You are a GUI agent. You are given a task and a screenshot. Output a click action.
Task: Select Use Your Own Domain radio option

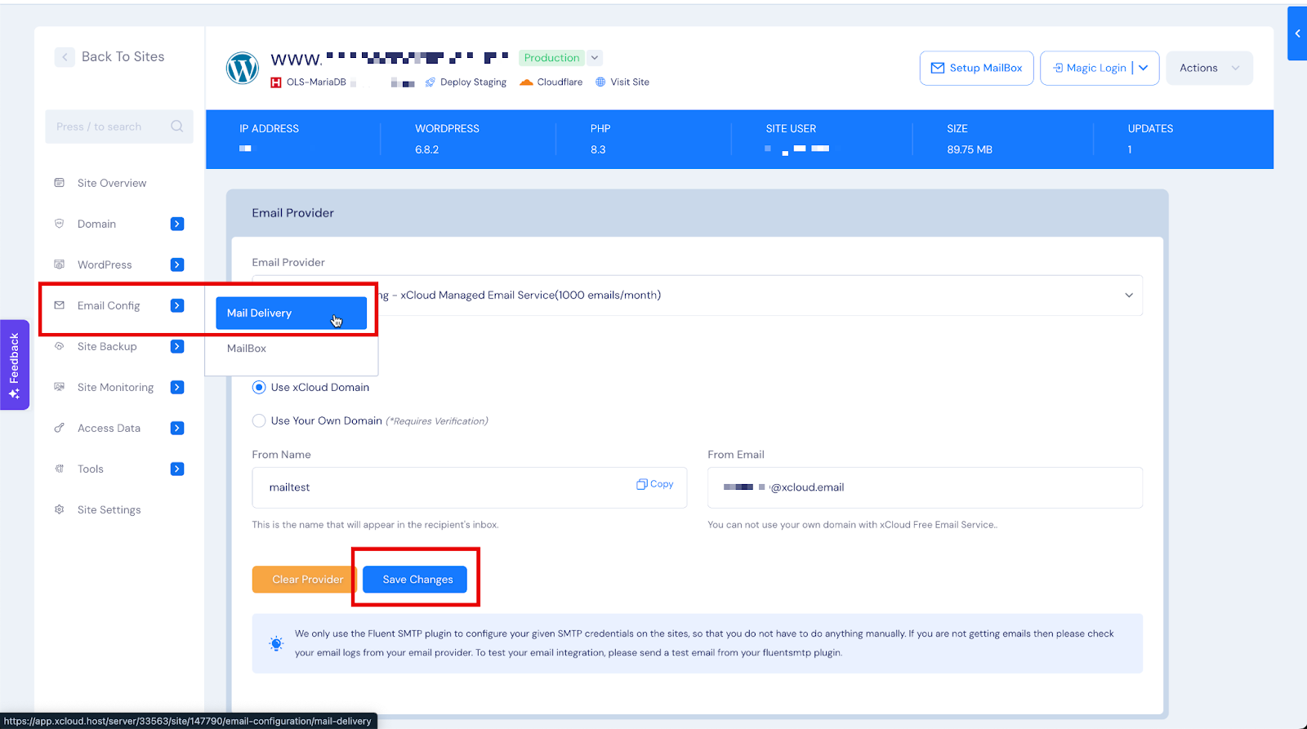[259, 421]
